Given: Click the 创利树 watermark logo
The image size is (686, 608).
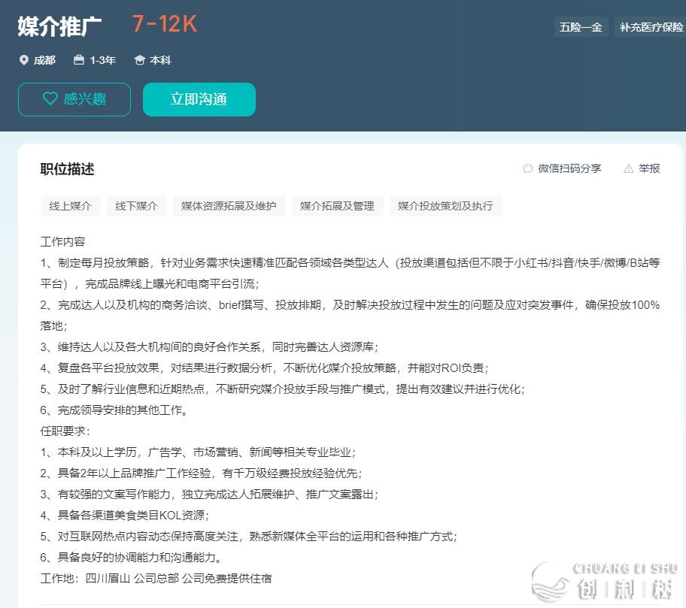Looking at the screenshot, I should pyautogui.click(x=606, y=581).
